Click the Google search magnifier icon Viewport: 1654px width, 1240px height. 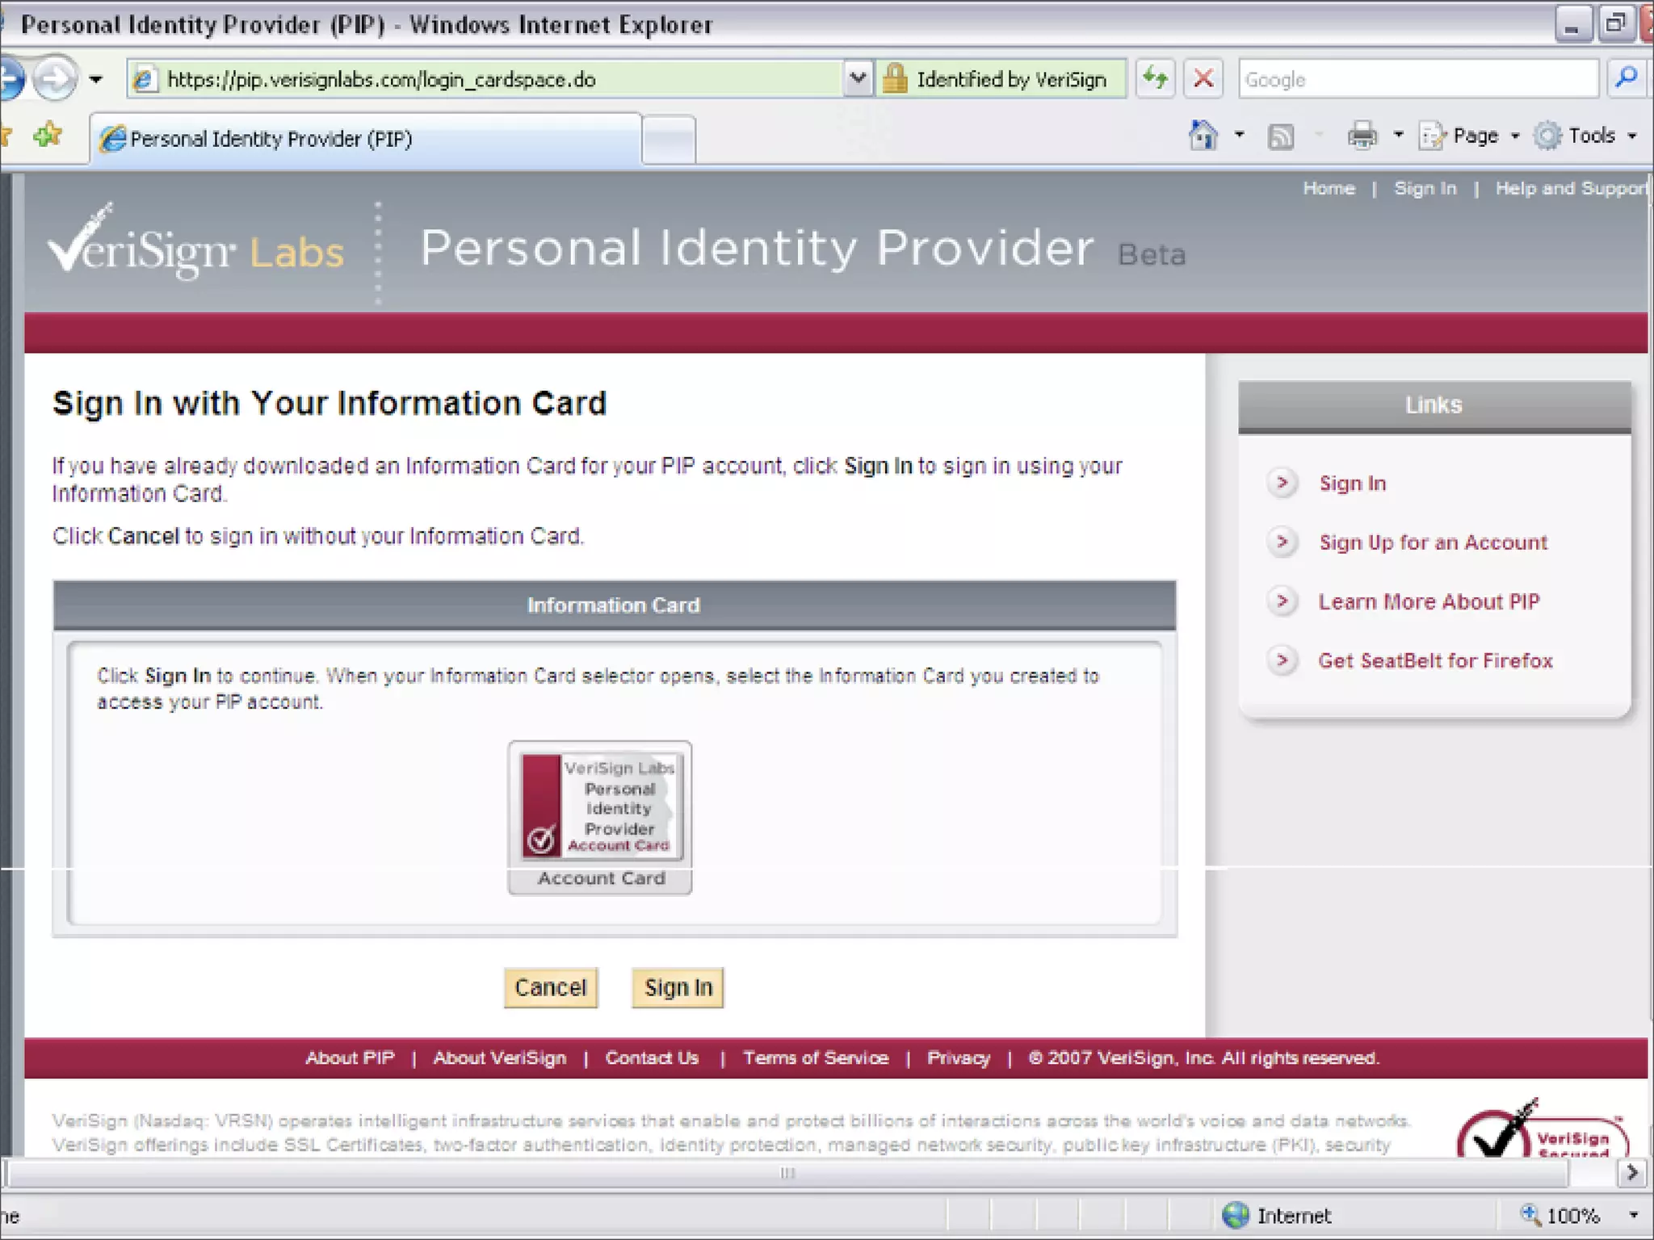(x=1626, y=79)
